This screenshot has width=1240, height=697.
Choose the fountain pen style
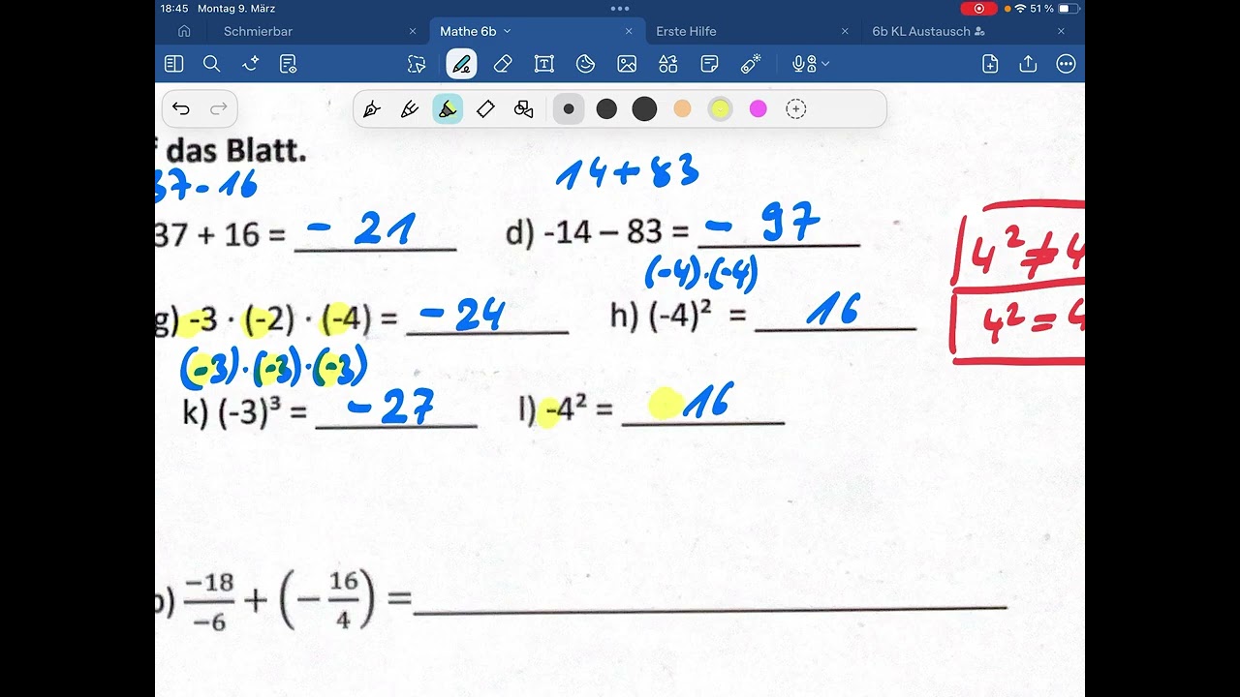pos(371,109)
